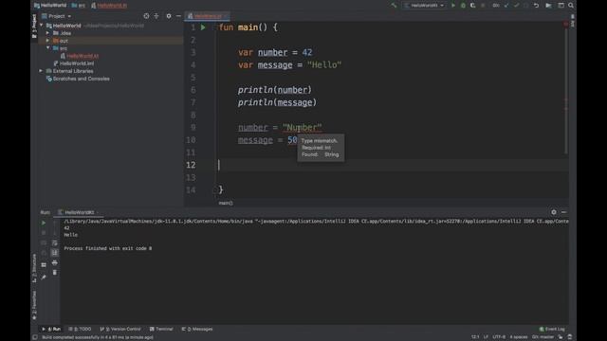Toggle scroll to end in Run console
This screenshot has height=341, width=607.
[x=55, y=253]
